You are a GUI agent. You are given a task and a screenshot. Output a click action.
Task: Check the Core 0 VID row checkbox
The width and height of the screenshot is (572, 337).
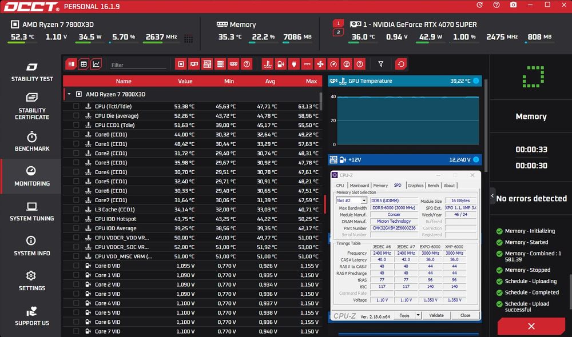coord(76,266)
